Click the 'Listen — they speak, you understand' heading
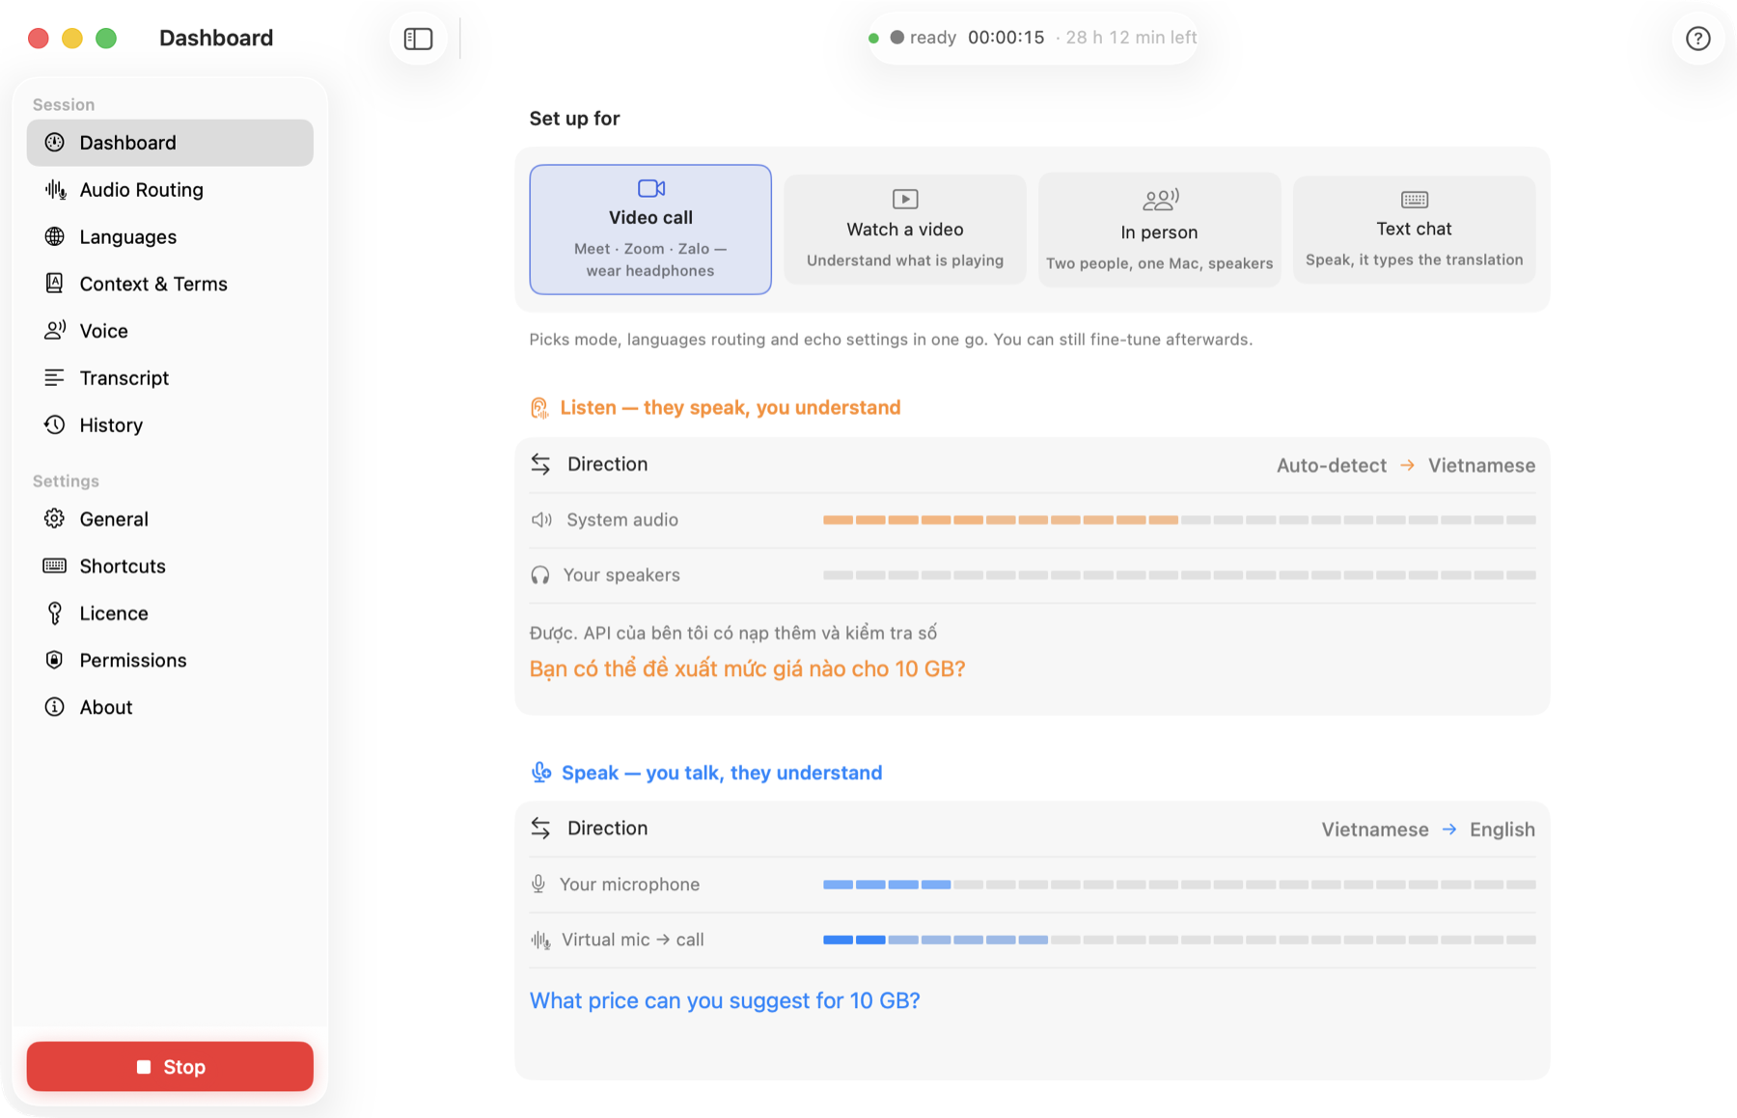Viewport: 1737px width, 1118px height. tap(731, 408)
